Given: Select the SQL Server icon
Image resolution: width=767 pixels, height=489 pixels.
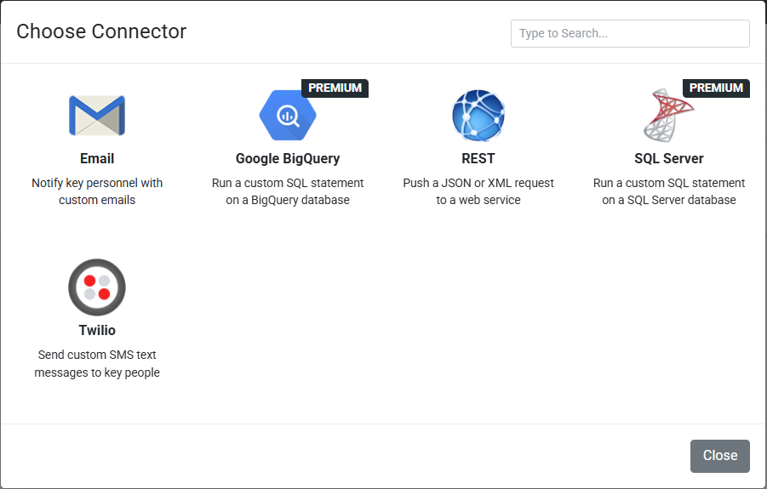Looking at the screenshot, I should (x=668, y=116).
